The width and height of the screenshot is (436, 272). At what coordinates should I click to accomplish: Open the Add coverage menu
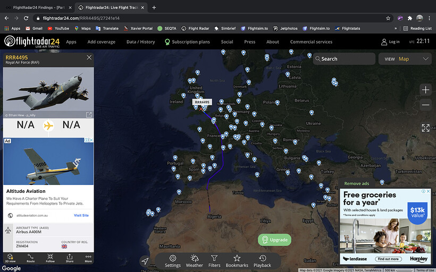[101, 42]
